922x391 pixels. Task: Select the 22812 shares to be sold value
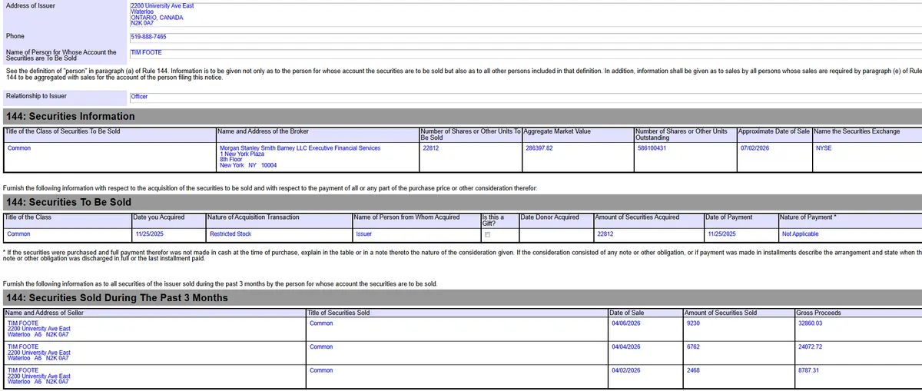[431, 148]
